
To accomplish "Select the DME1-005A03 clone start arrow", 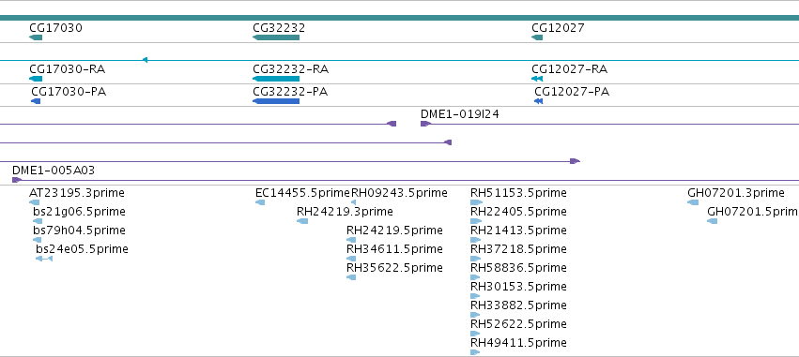I will pos(17,180).
